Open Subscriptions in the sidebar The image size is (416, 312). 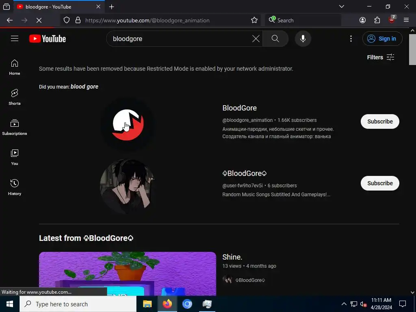(15, 127)
